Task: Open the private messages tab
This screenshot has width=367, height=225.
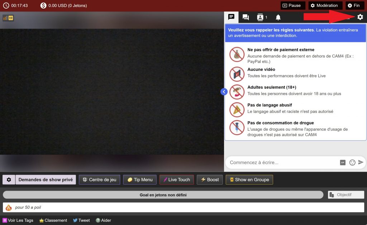Action: tap(246, 17)
